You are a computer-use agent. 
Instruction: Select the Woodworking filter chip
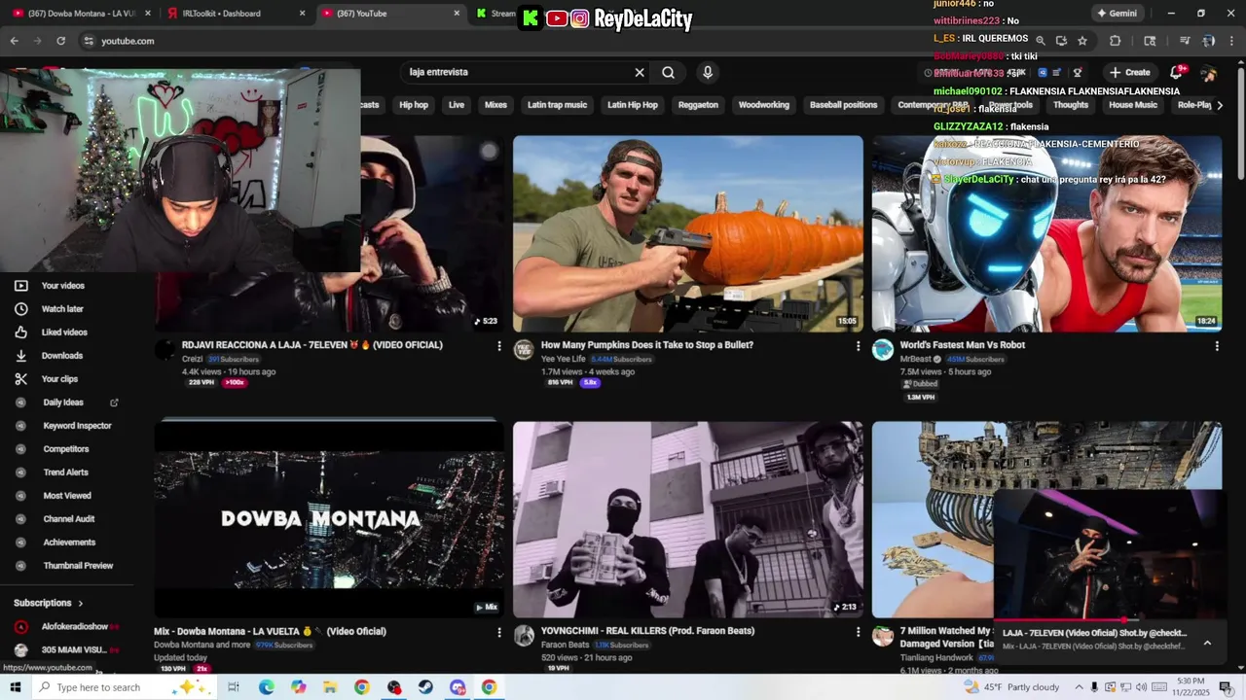tap(764, 105)
